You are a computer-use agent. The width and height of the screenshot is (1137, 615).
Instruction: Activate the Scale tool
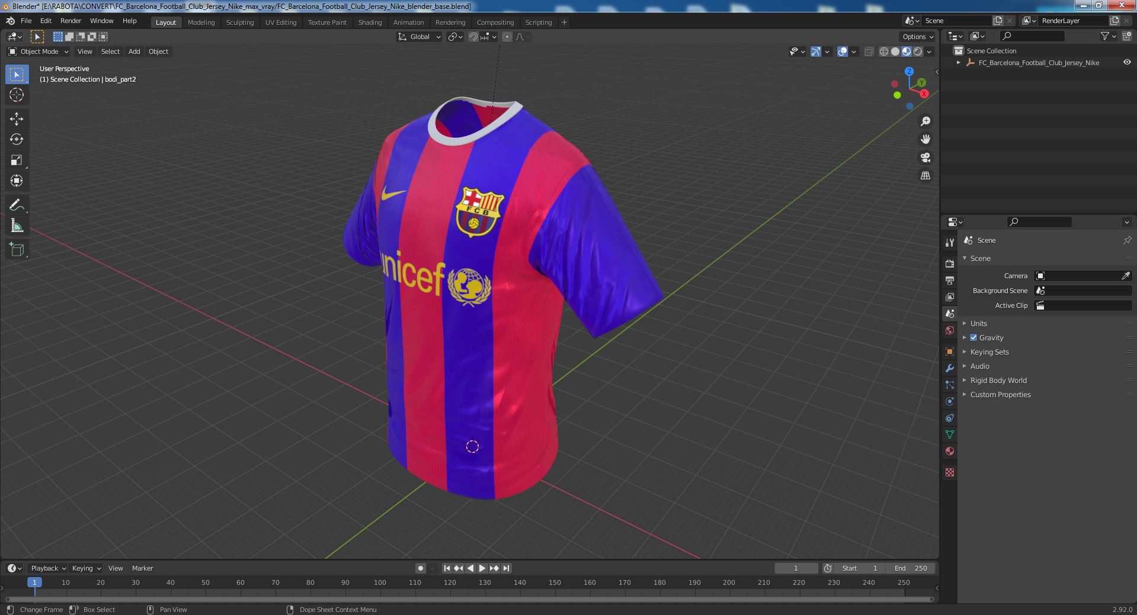(17, 160)
